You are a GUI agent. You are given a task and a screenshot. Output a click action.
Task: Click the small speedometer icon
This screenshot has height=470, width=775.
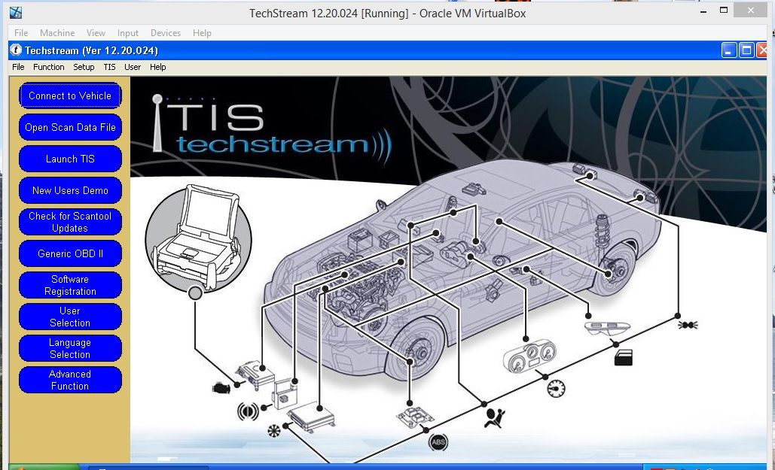point(556,389)
